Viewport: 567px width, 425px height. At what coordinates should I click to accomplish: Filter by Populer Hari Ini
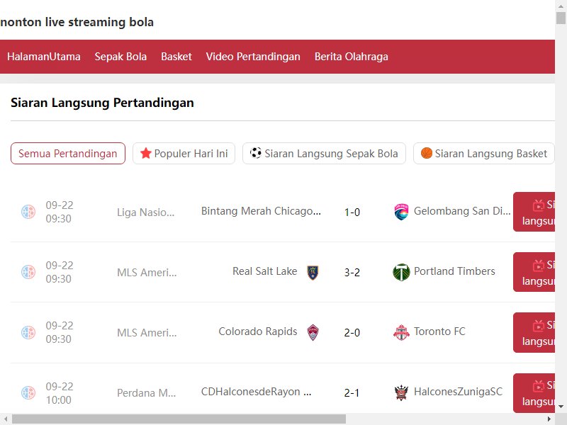coord(184,154)
